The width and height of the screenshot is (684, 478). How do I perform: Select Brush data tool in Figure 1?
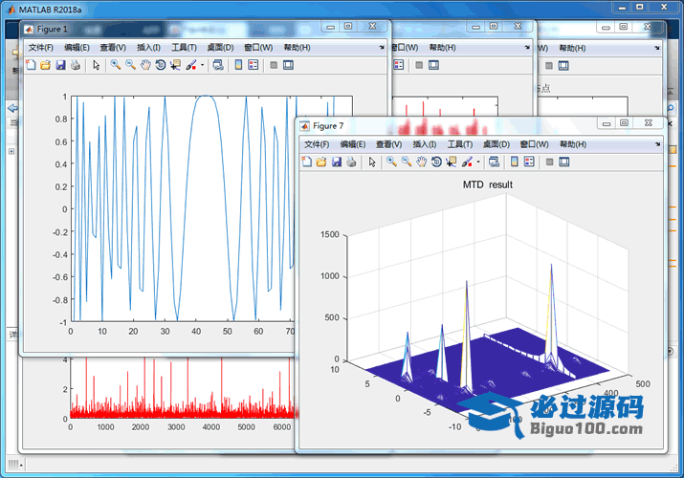(191, 65)
